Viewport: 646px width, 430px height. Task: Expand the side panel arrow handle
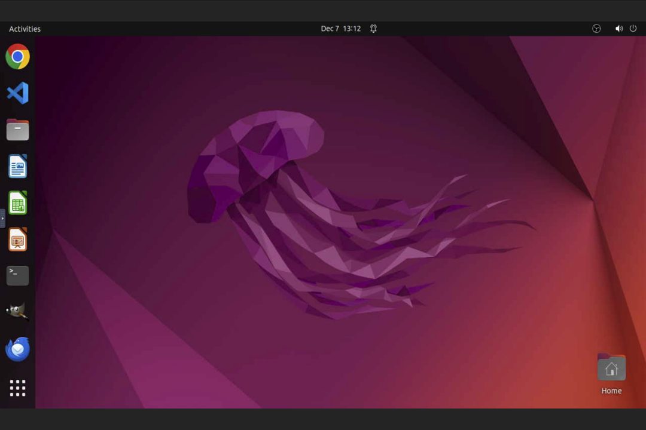point(2,219)
